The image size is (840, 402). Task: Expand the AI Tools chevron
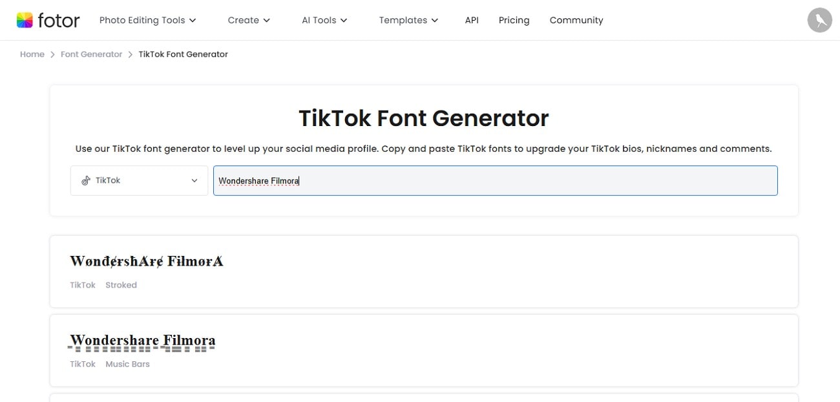pyautogui.click(x=344, y=21)
